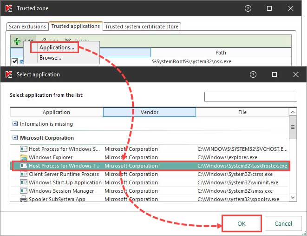Click icon of Host Process for Windows T... row
Image resolution: width=307 pixels, height=236 pixels.
[24, 166]
